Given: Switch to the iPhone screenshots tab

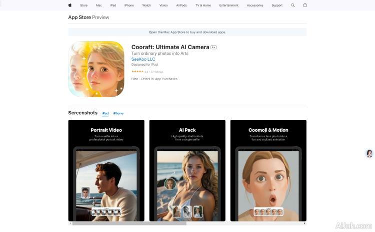Looking at the screenshot, I should (118, 113).
